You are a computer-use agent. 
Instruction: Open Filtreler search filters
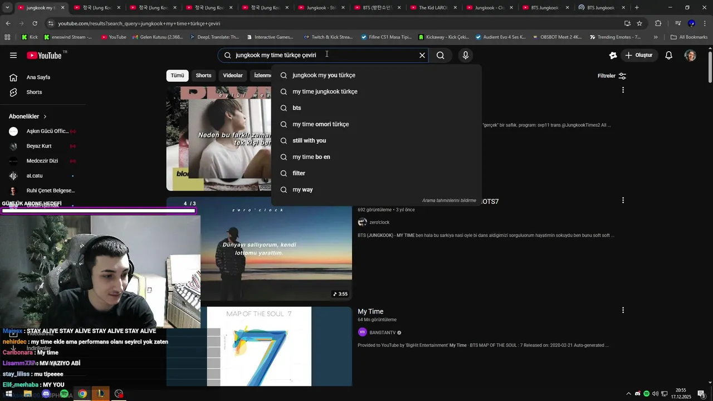tap(612, 76)
